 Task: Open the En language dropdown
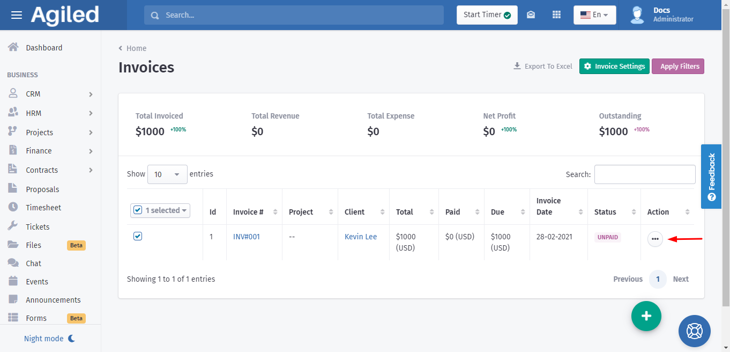(x=594, y=15)
